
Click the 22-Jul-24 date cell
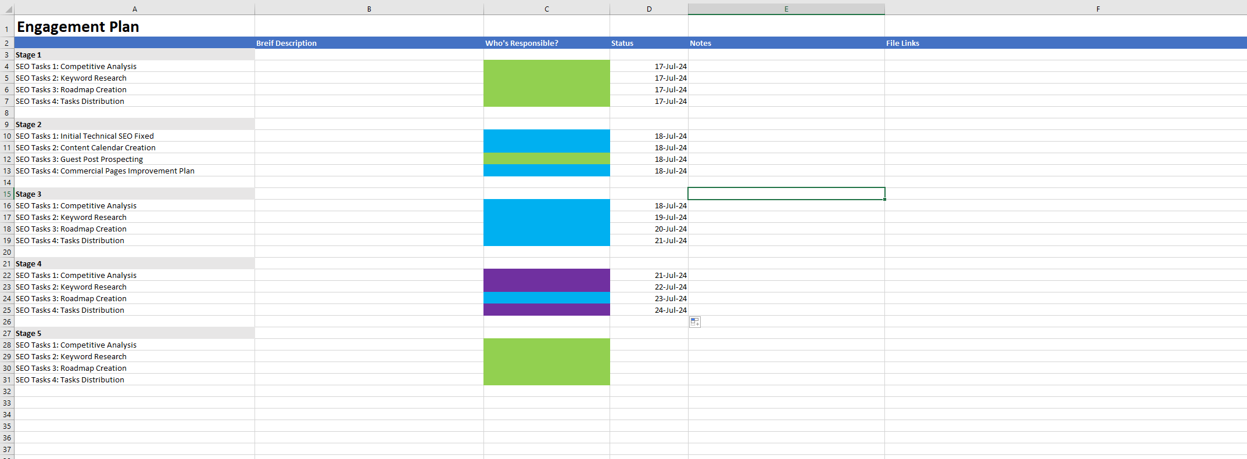click(x=649, y=287)
